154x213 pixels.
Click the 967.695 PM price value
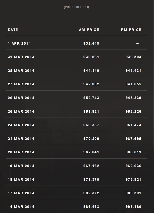(x=133, y=139)
